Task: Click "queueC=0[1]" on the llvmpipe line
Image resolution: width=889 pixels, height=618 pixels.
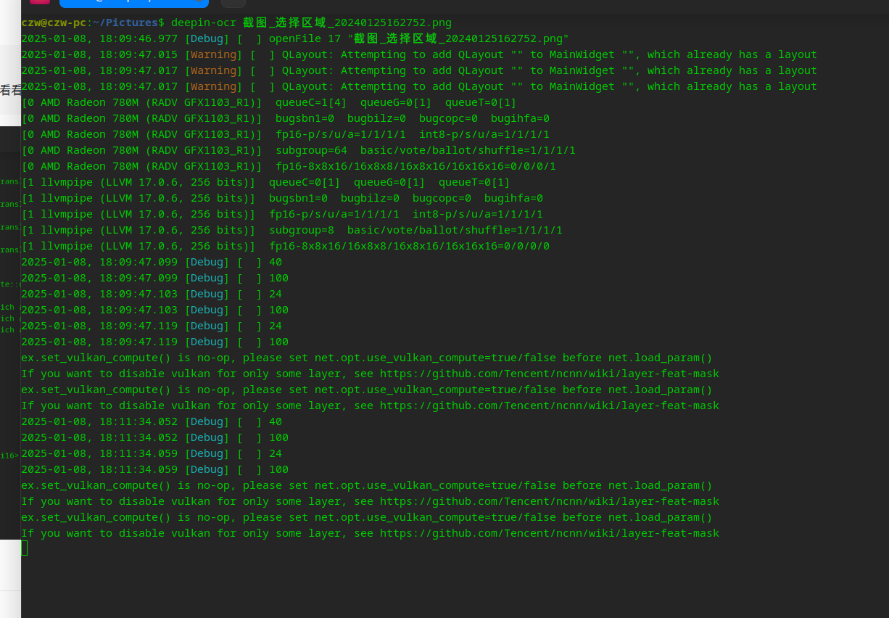Action: [x=305, y=182]
